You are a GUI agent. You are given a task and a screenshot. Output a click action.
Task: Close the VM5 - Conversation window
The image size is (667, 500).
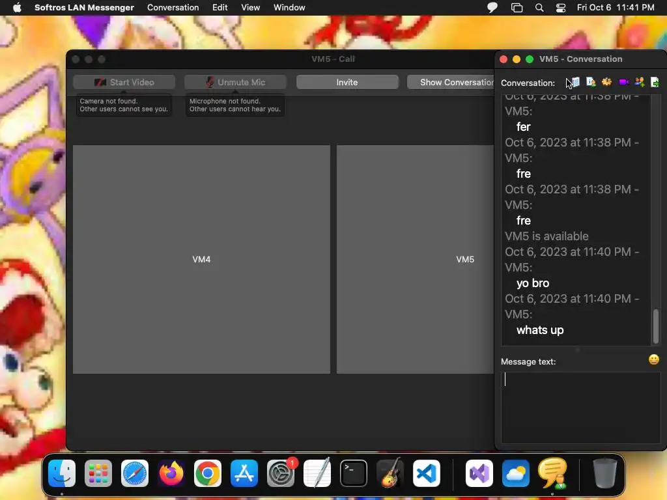click(x=504, y=59)
